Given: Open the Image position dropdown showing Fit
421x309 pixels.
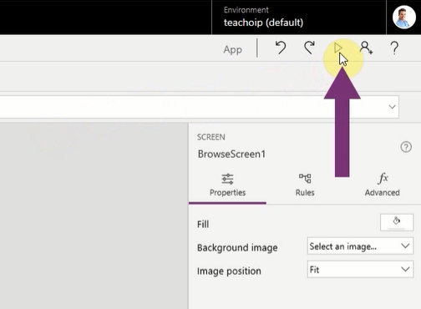Looking at the screenshot, I should 360,269.
